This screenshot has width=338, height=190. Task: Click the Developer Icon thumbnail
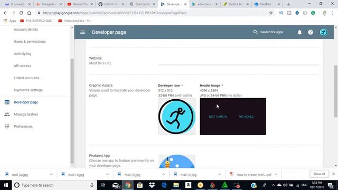177,117
